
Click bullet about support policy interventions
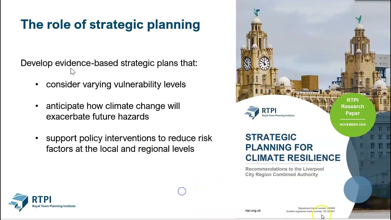click(129, 143)
